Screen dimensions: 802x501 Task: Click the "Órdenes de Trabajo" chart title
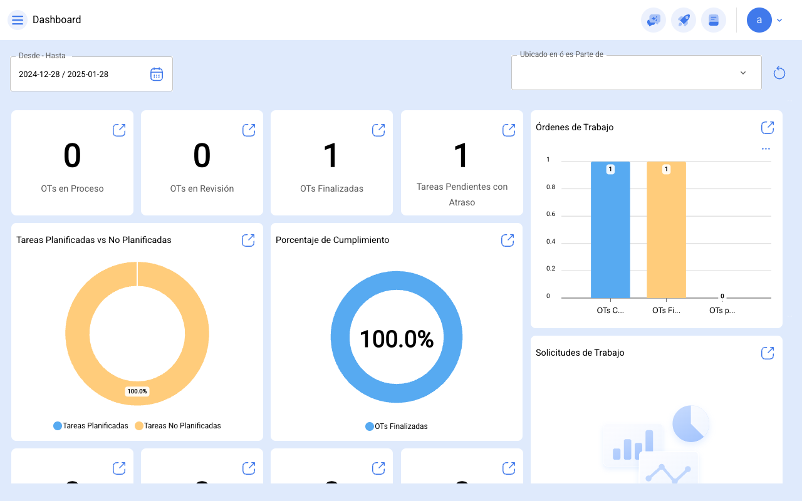pyautogui.click(x=575, y=127)
